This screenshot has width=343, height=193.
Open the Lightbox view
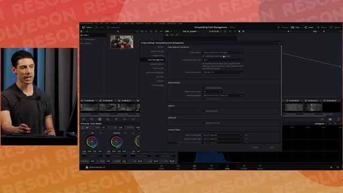click(335, 27)
